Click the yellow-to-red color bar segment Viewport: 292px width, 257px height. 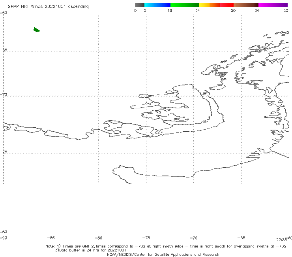click(x=216, y=5)
